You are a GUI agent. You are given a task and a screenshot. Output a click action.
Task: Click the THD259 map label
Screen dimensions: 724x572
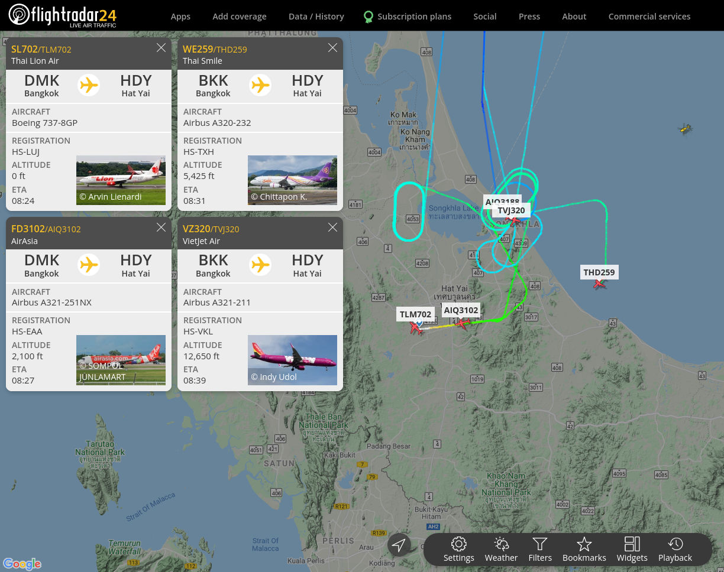point(599,272)
